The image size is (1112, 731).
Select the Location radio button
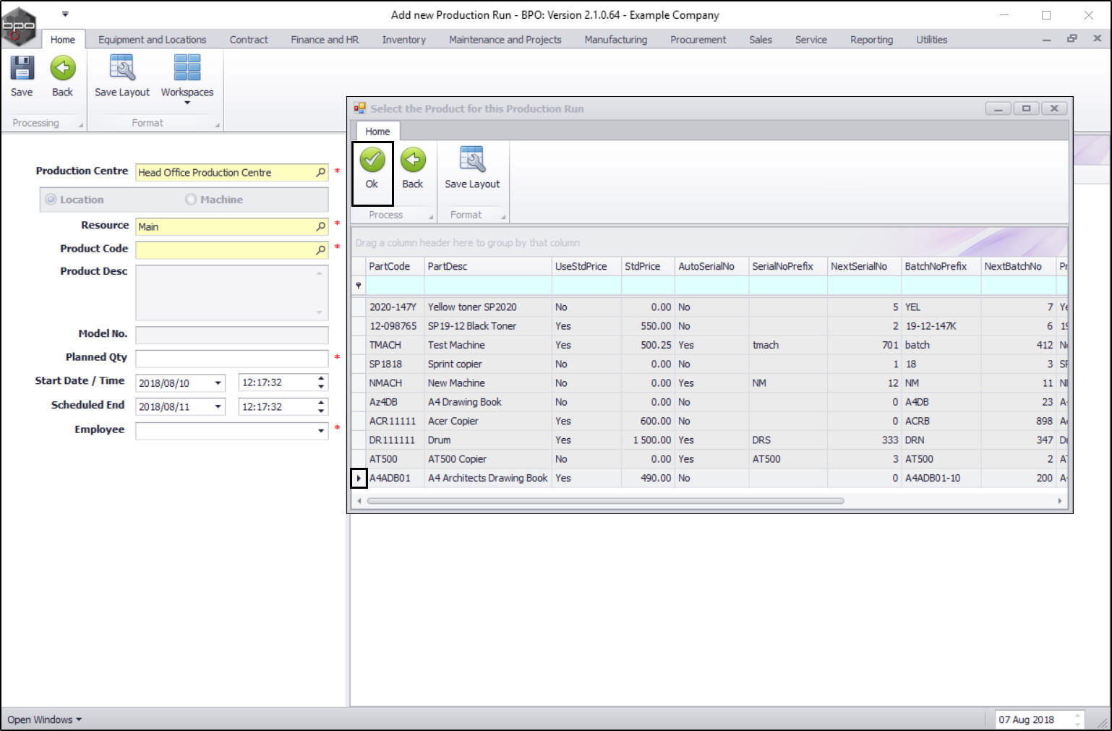51,200
